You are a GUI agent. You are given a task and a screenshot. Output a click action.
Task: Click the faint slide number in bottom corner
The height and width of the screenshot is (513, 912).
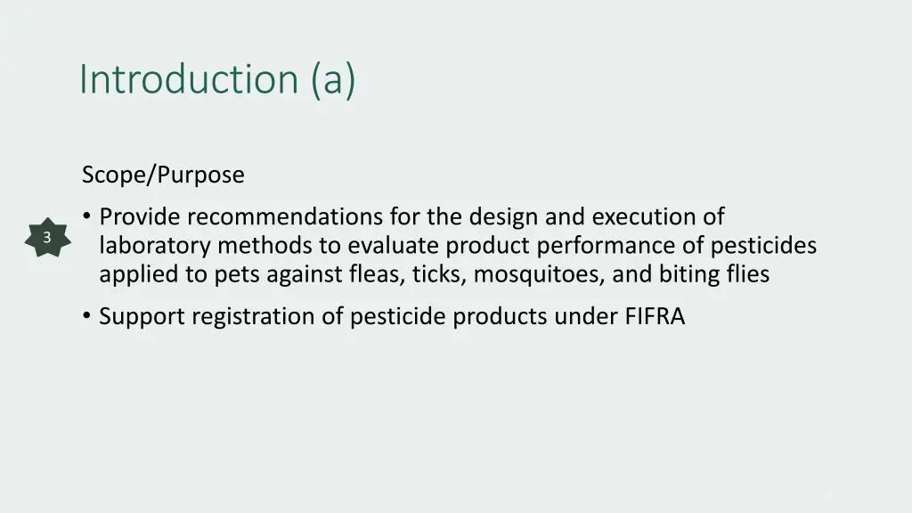coord(829,496)
